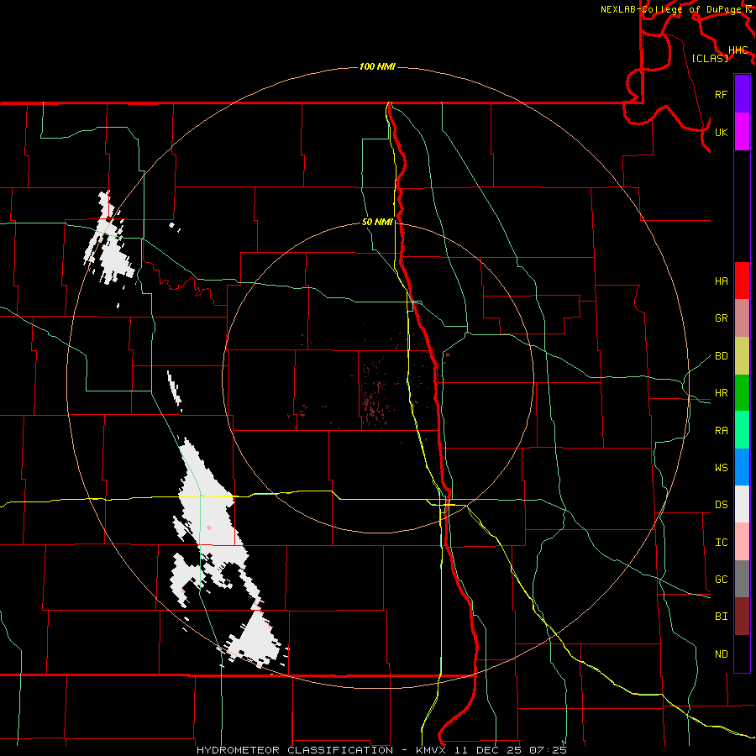Click the GR legend label

[722, 318]
